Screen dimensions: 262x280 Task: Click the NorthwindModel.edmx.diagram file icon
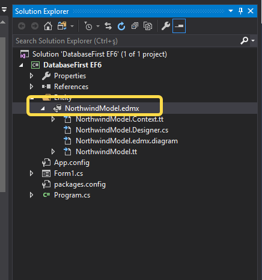[67, 141]
